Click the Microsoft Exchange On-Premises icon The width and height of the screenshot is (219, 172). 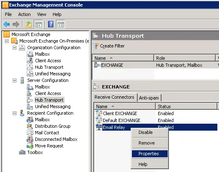[14, 41]
